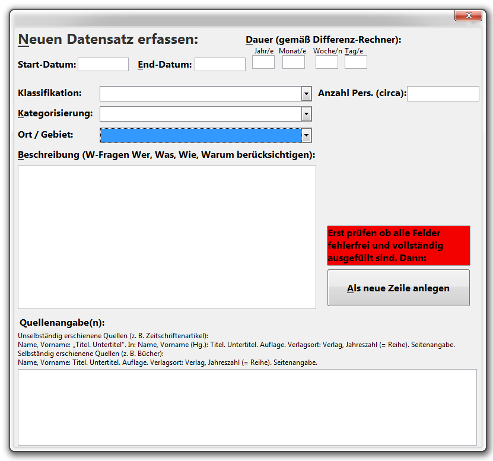Open the highlighted Ort / Gebiet combo box
This screenshot has height=461, width=493.
coord(306,135)
